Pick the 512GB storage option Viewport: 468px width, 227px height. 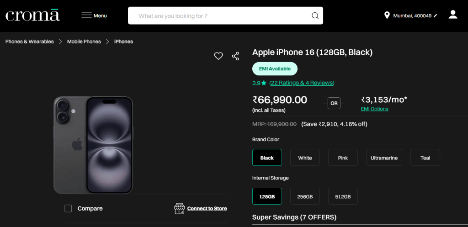point(343,196)
